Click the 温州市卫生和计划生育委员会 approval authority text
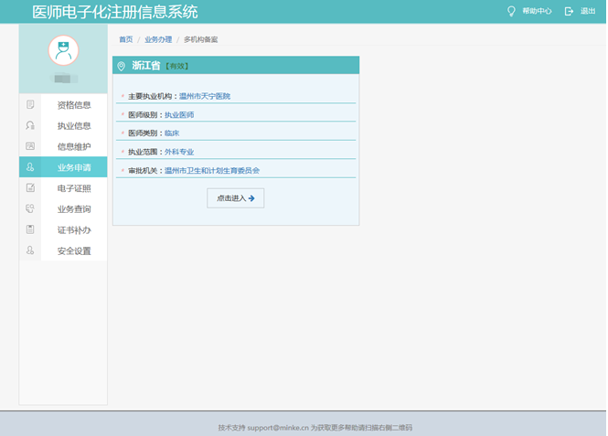The image size is (608, 436). click(212, 171)
